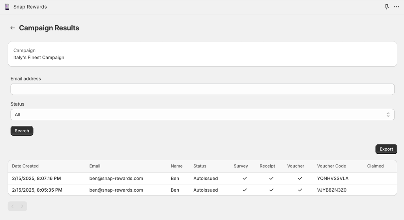Click the back arrow beside Campaign Results
The image size is (404, 220).
click(x=13, y=28)
